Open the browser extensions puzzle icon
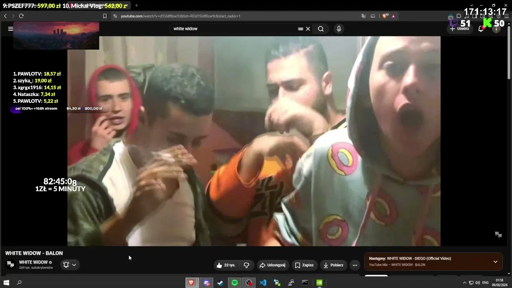 point(459,16)
